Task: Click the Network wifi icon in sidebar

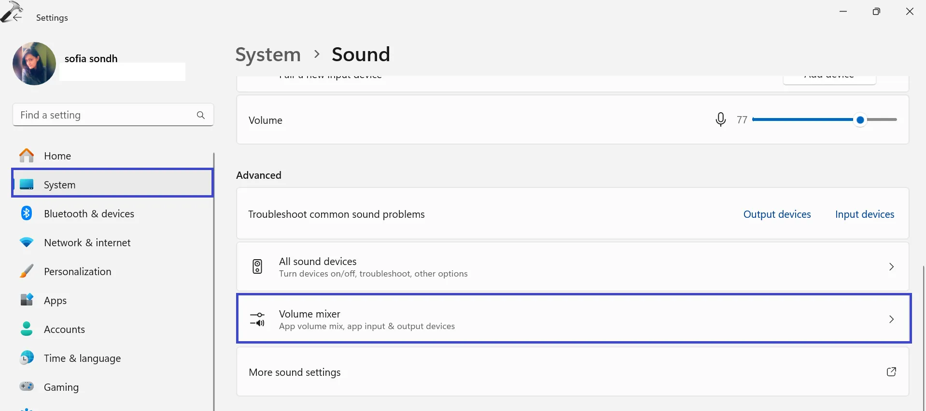Action: [27, 242]
